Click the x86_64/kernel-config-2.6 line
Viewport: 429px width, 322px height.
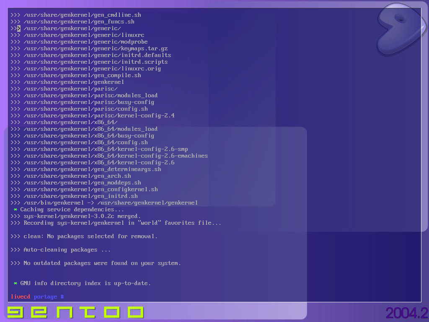tap(93, 162)
